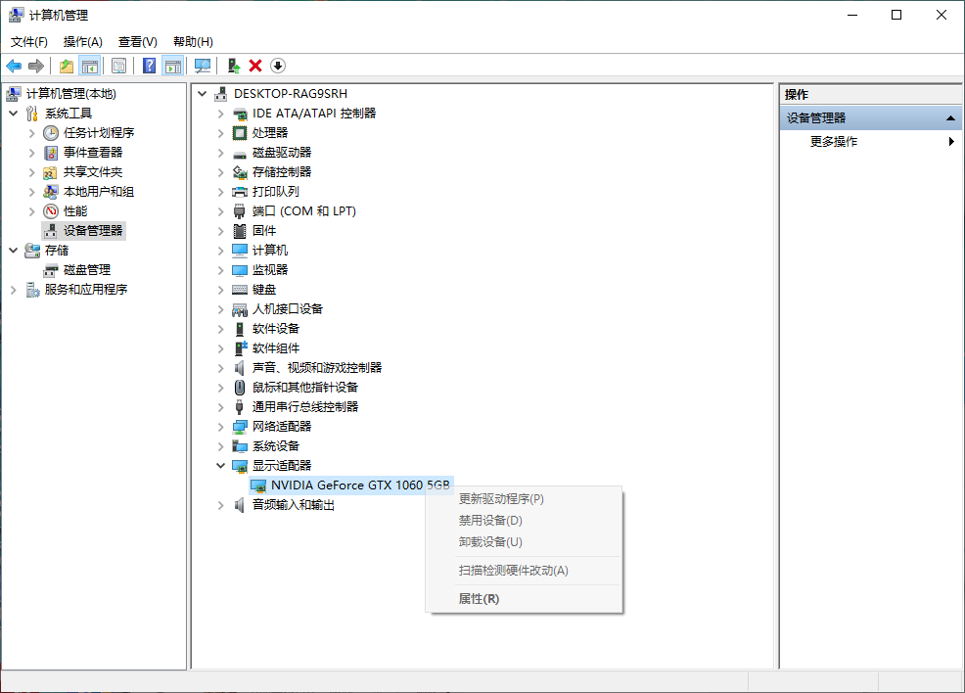Click the black down-arrow disable device icon

[278, 66]
